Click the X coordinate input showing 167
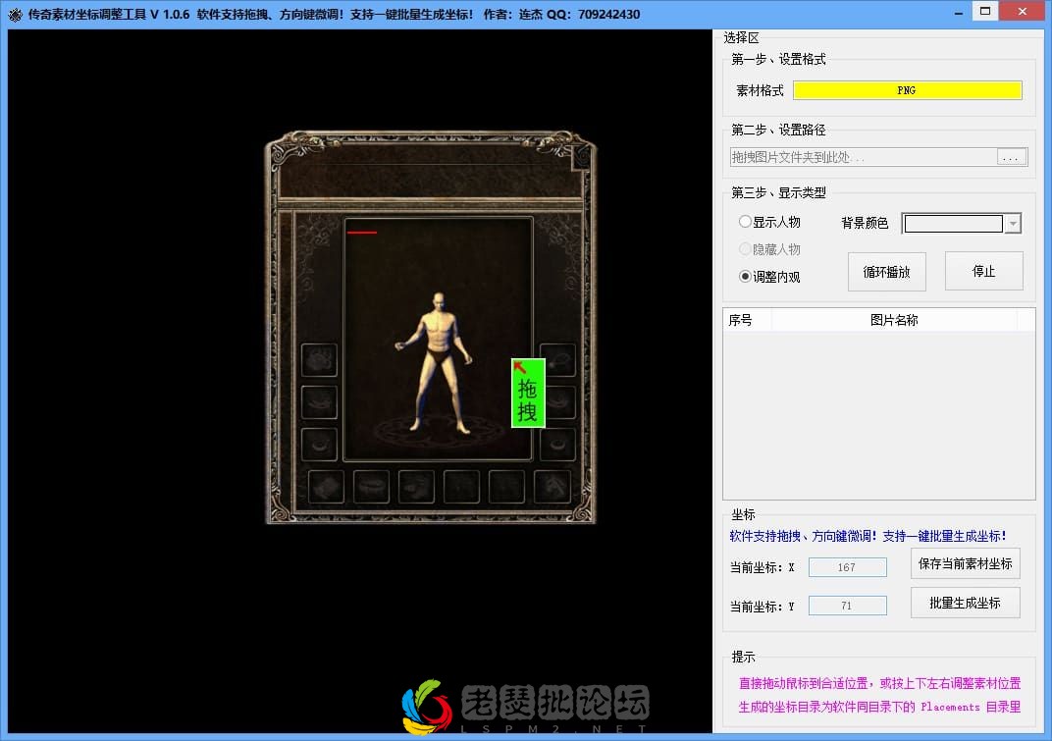1052x741 pixels. [x=847, y=566]
